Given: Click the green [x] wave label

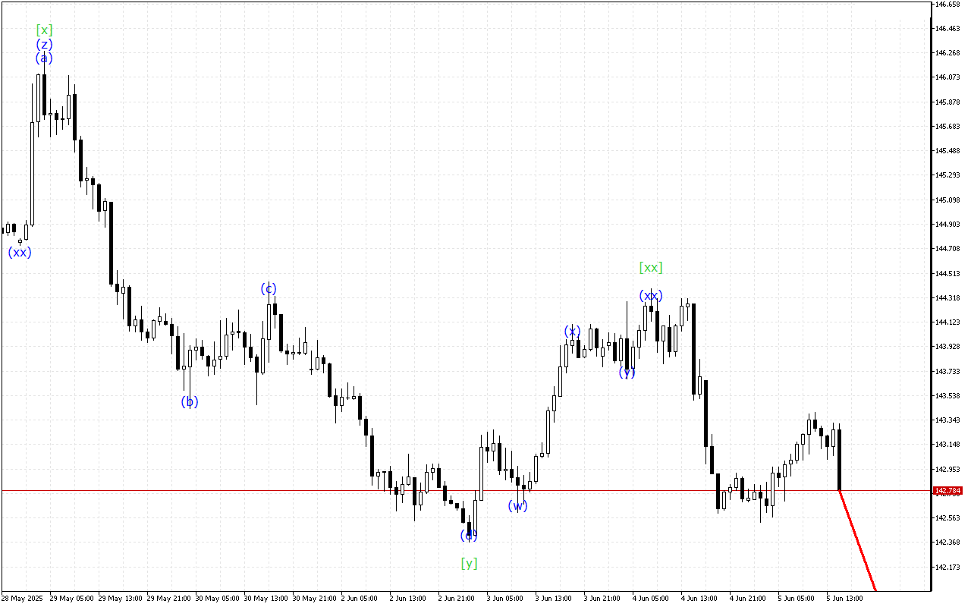Looking at the screenshot, I should [45, 30].
